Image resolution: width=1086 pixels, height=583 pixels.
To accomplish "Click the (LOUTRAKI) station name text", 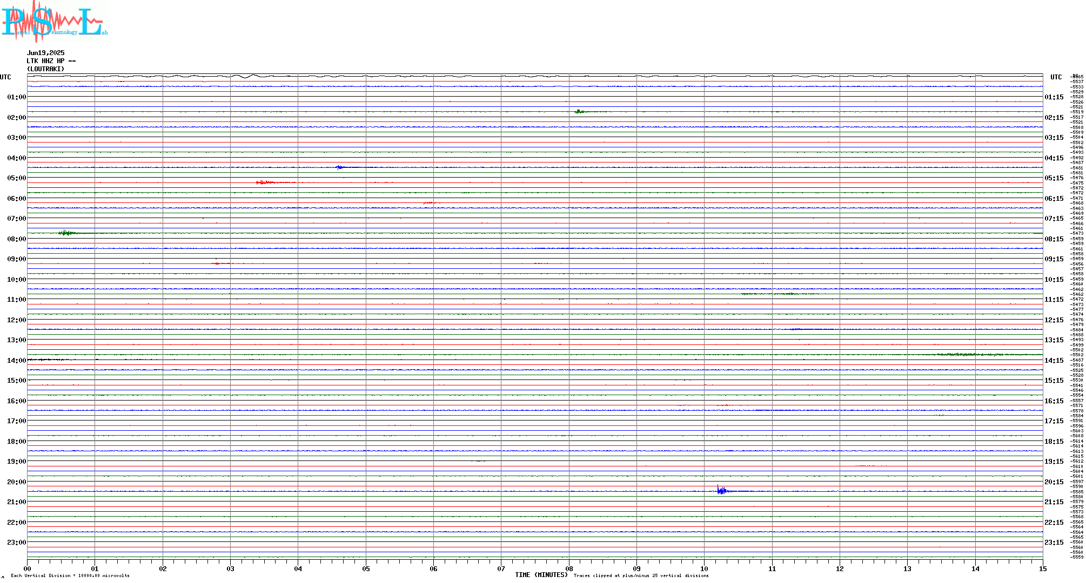I will tap(45, 69).
